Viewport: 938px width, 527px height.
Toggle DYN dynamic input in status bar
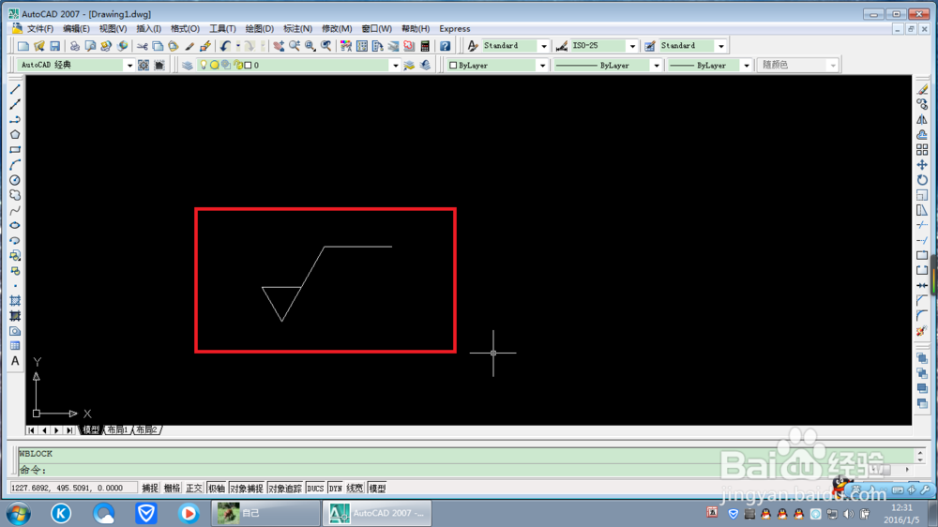(x=336, y=489)
